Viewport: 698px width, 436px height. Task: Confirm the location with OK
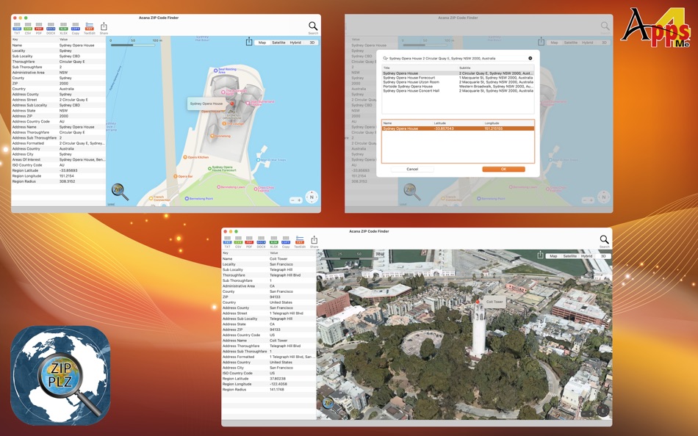click(x=504, y=168)
